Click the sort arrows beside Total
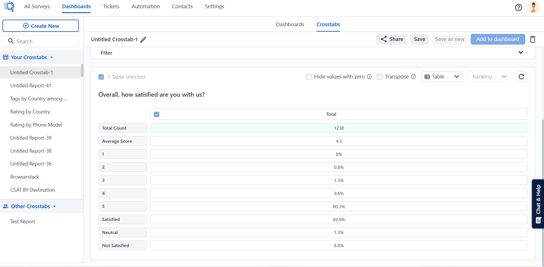 pyautogui.click(x=341, y=114)
